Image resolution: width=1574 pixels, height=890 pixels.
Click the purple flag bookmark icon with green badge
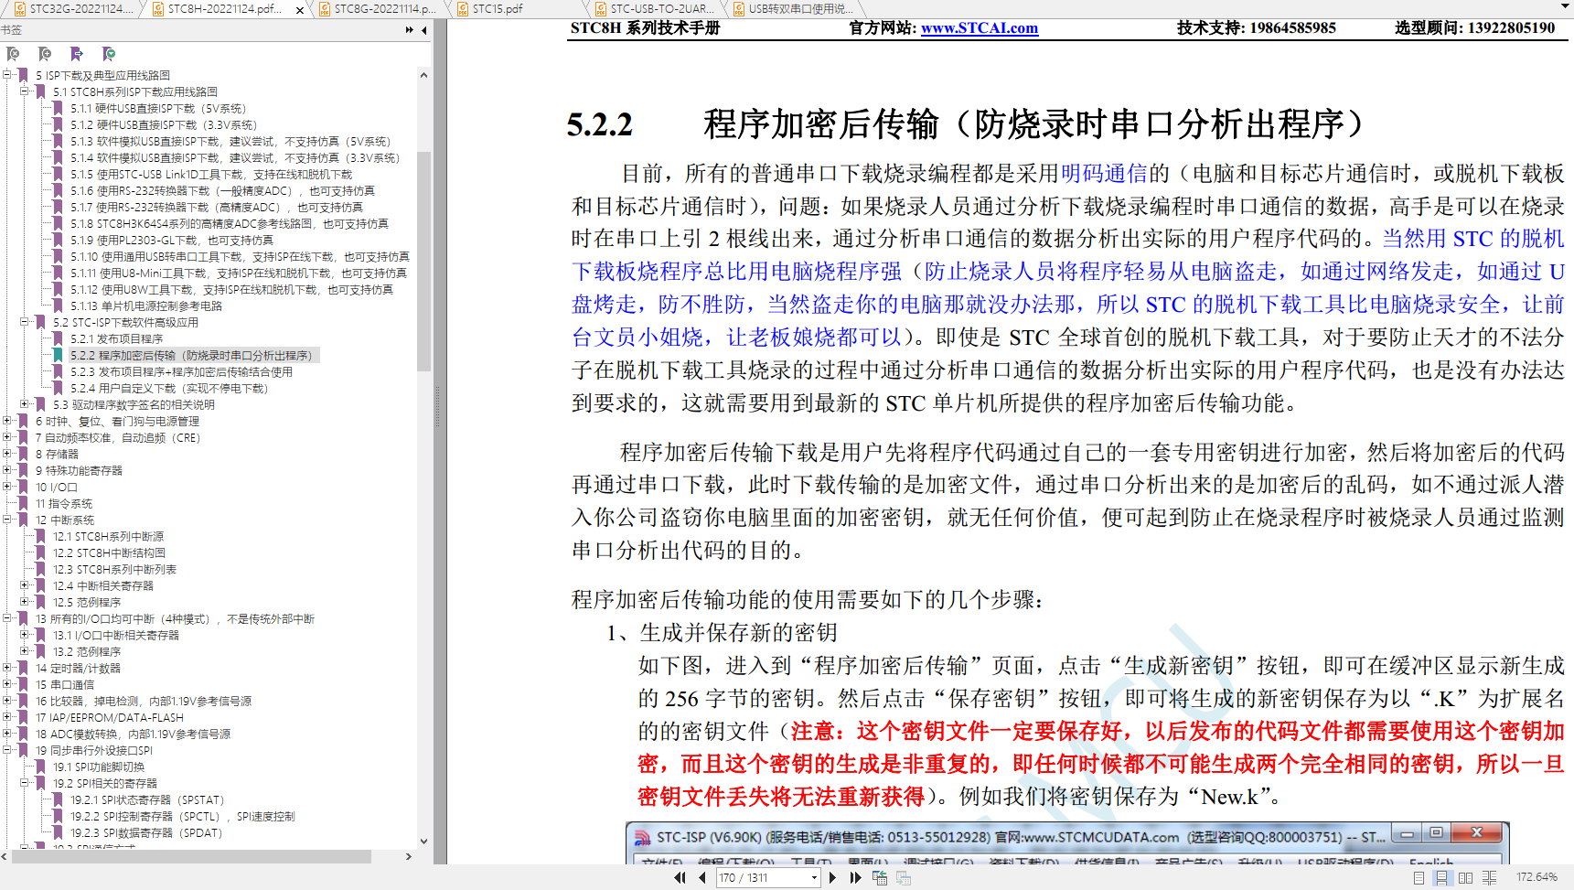pyautogui.click(x=109, y=54)
